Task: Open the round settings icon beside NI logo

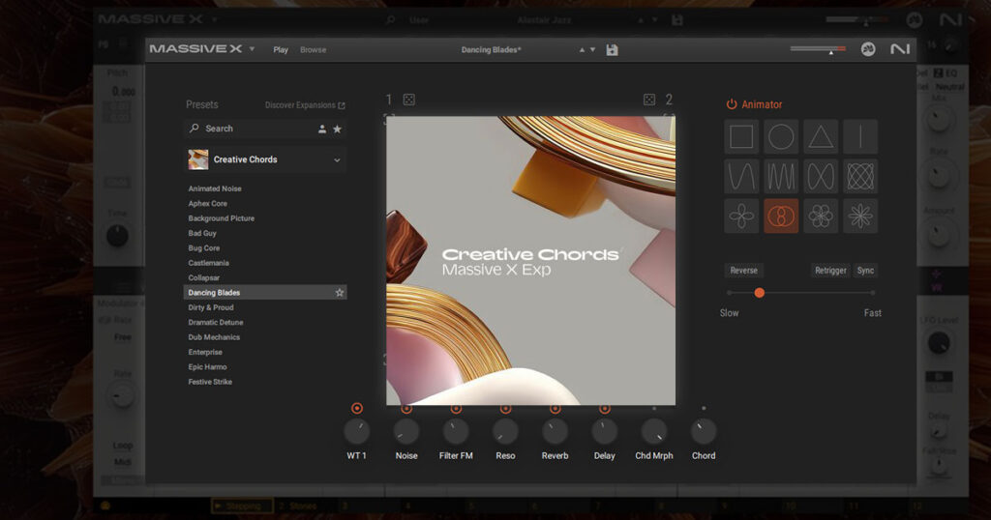Action: (x=868, y=49)
